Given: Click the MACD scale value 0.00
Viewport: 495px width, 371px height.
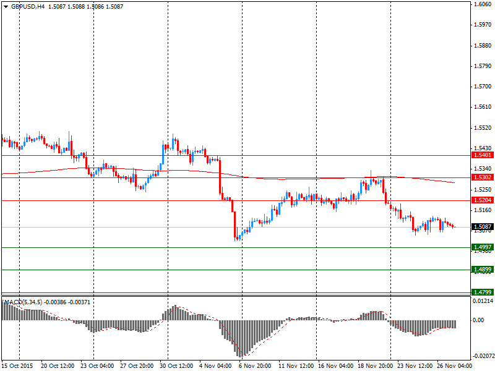Looking at the screenshot, I should point(478,320).
